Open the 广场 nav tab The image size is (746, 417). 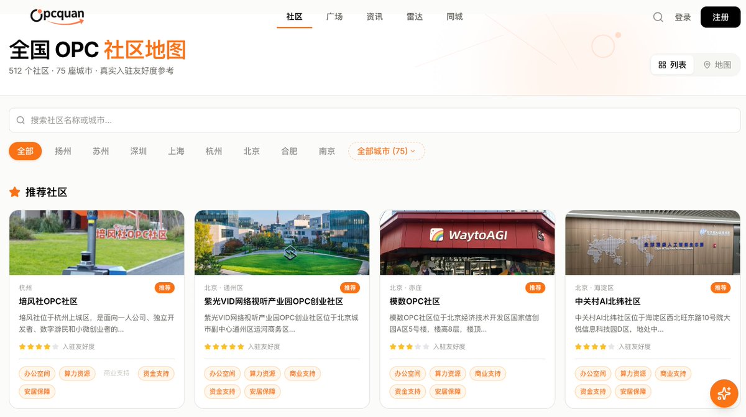(334, 17)
